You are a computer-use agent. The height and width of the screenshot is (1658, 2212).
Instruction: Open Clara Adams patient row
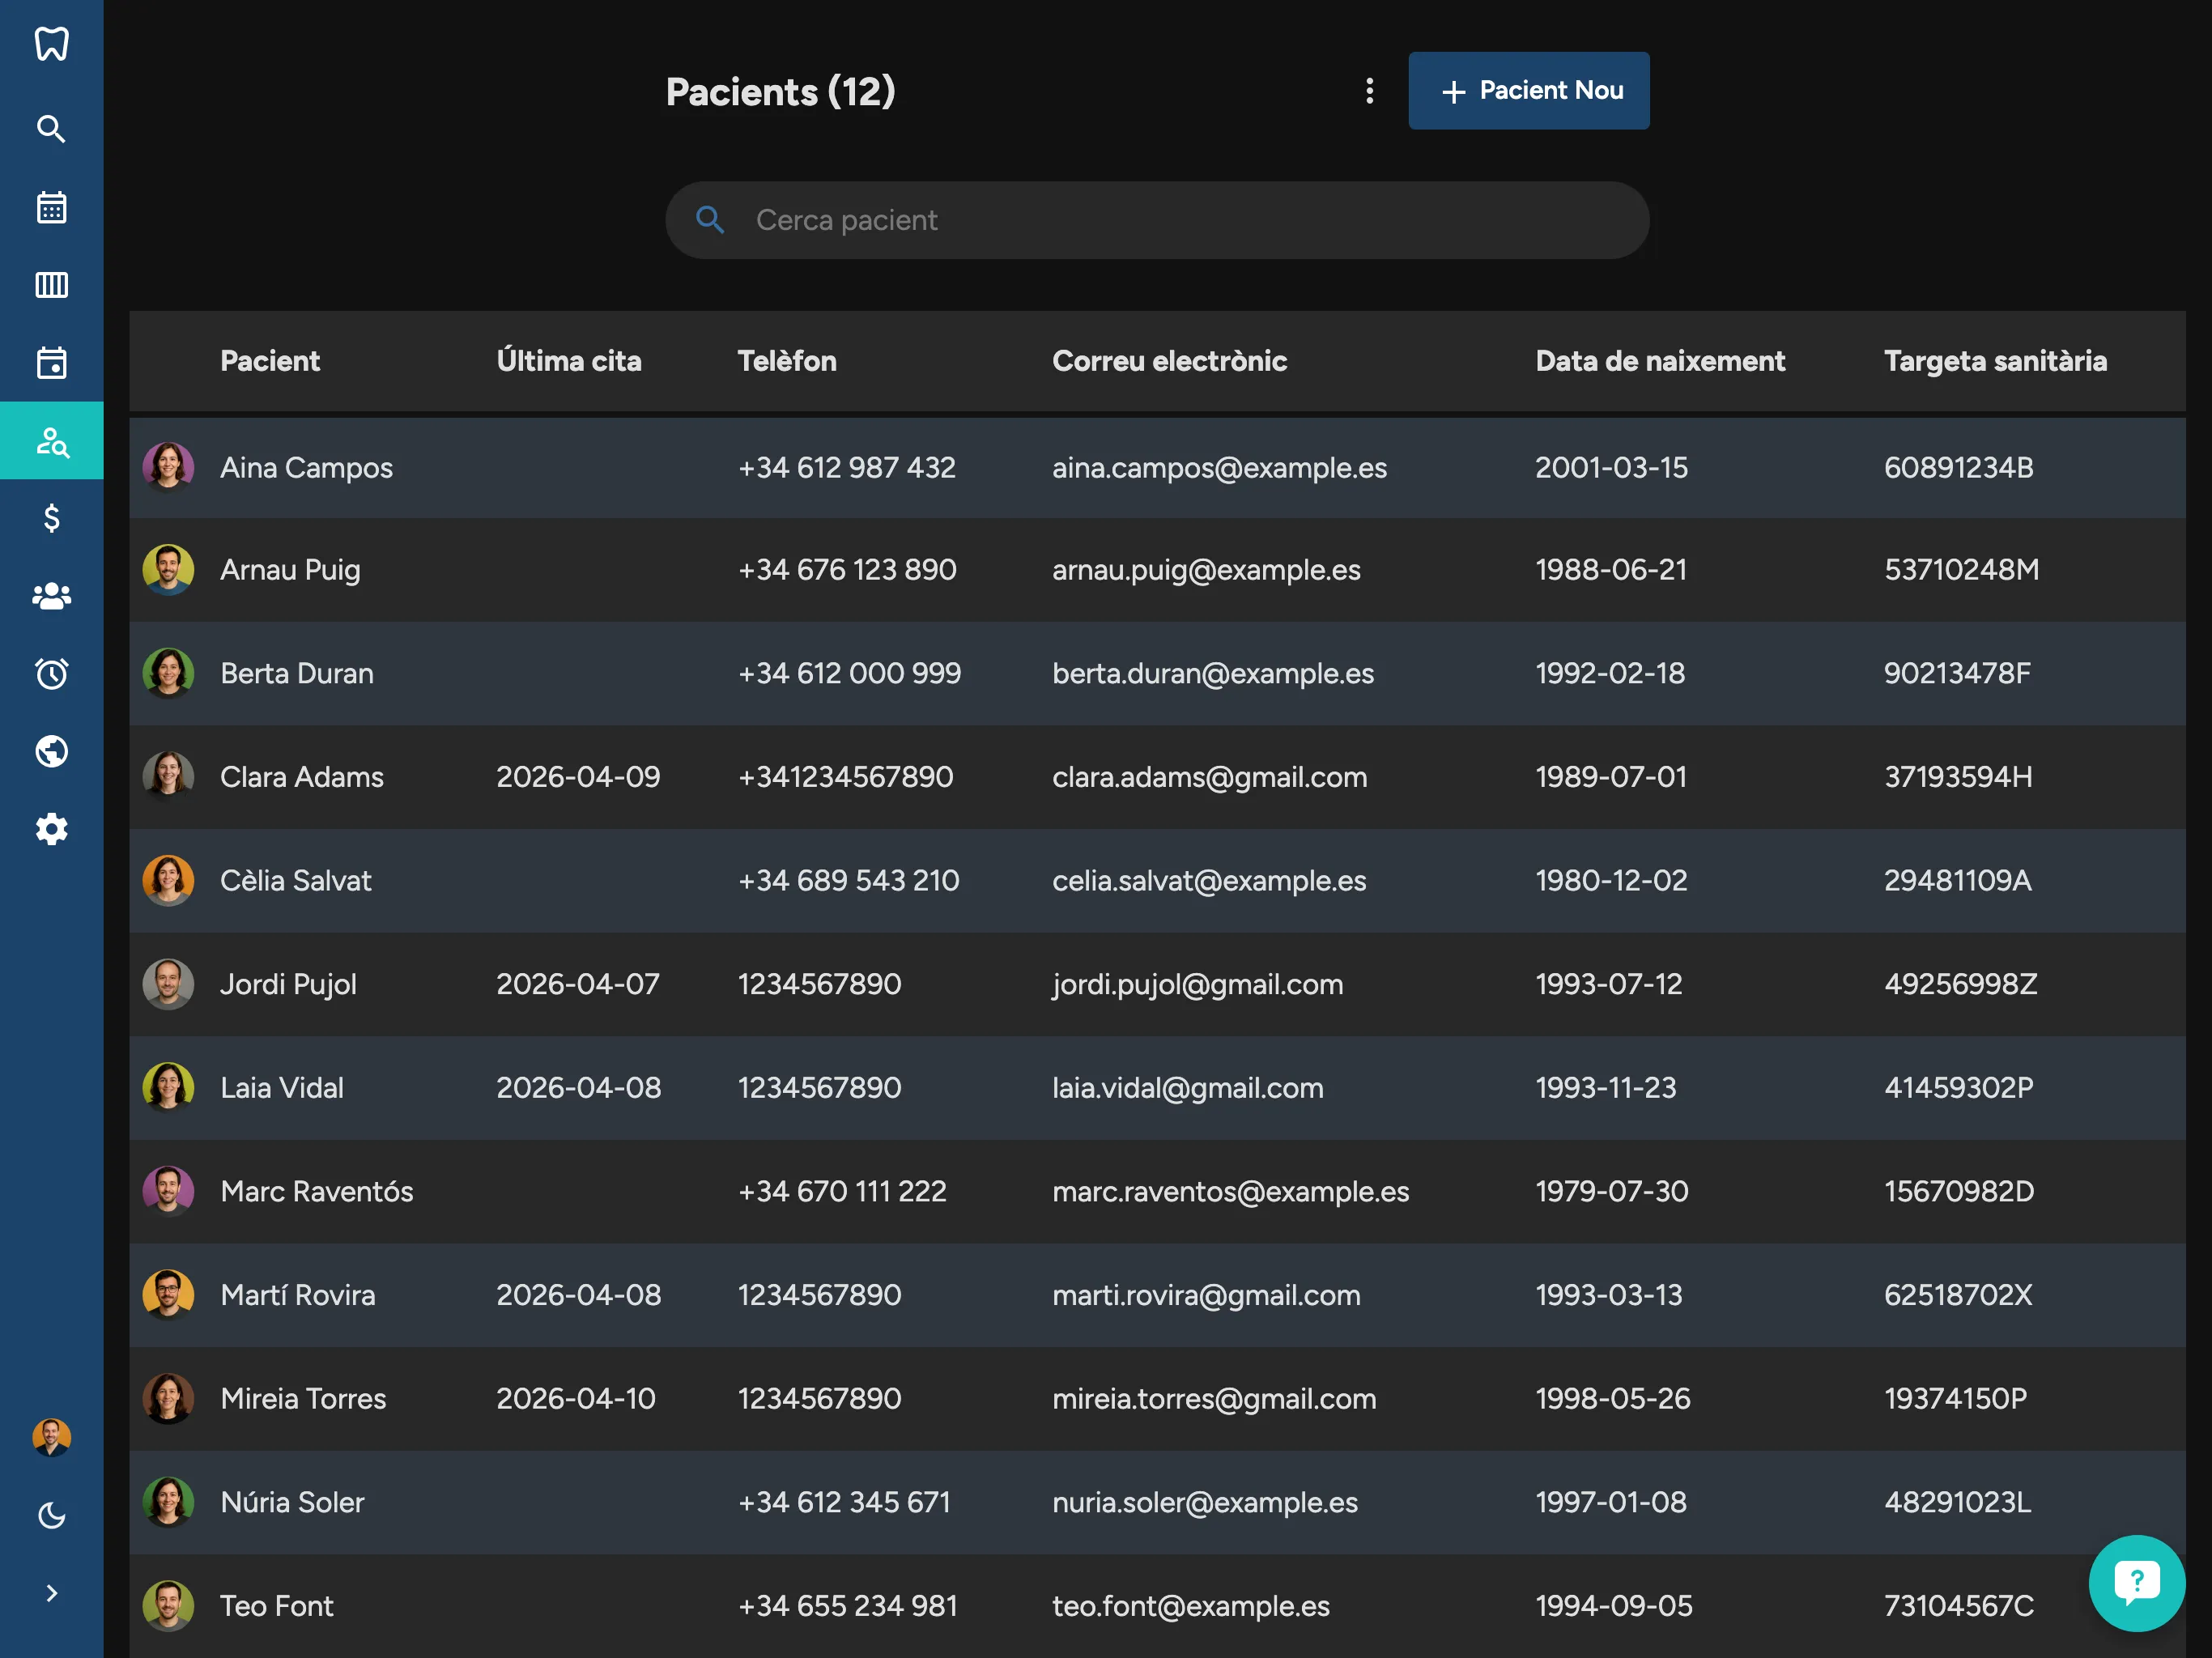pos(301,777)
